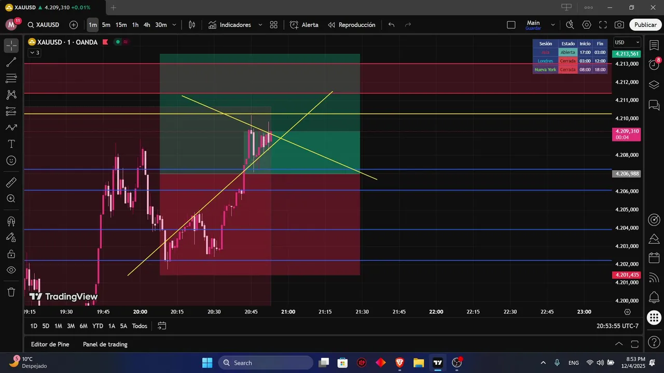The image size is (664, 373).
Task: Open the Indicadores dialog
Action: tap(230, 25)
